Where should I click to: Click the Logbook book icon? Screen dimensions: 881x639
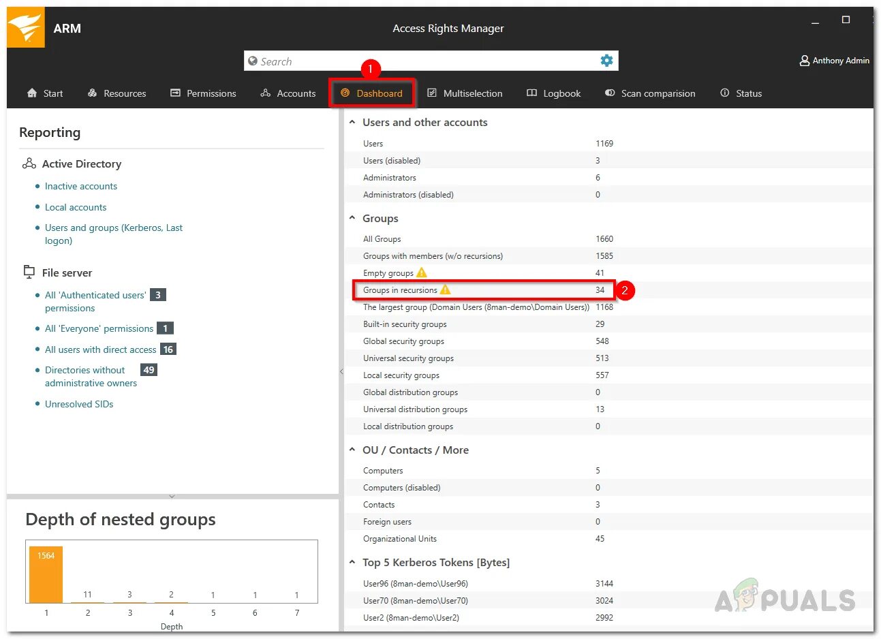(531, 93)
